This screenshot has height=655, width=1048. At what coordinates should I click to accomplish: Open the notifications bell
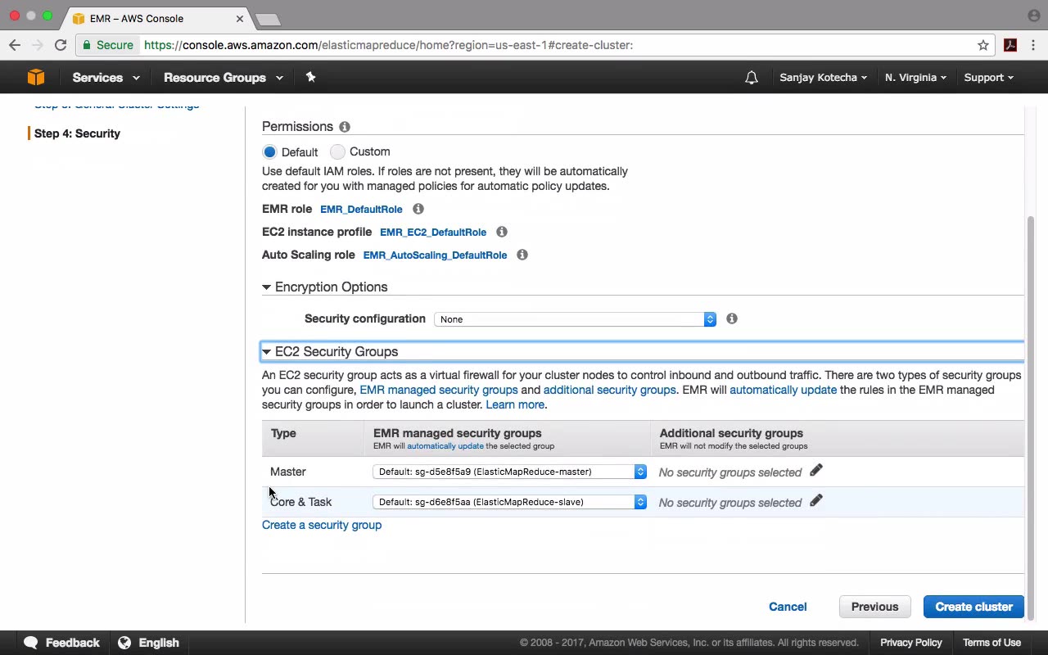click(x=751, y=78)
